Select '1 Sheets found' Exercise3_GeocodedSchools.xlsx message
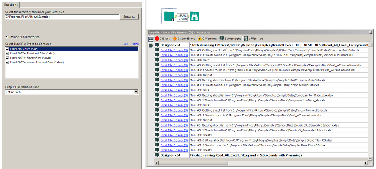The height and width of the screenshot is (169, 376). tap(261, 130)
